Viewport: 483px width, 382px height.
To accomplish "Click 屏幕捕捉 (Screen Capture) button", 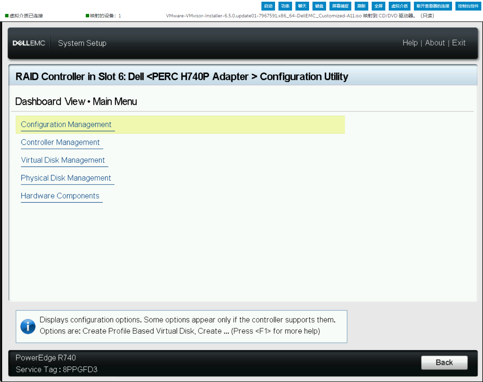I will coord(340,6).
